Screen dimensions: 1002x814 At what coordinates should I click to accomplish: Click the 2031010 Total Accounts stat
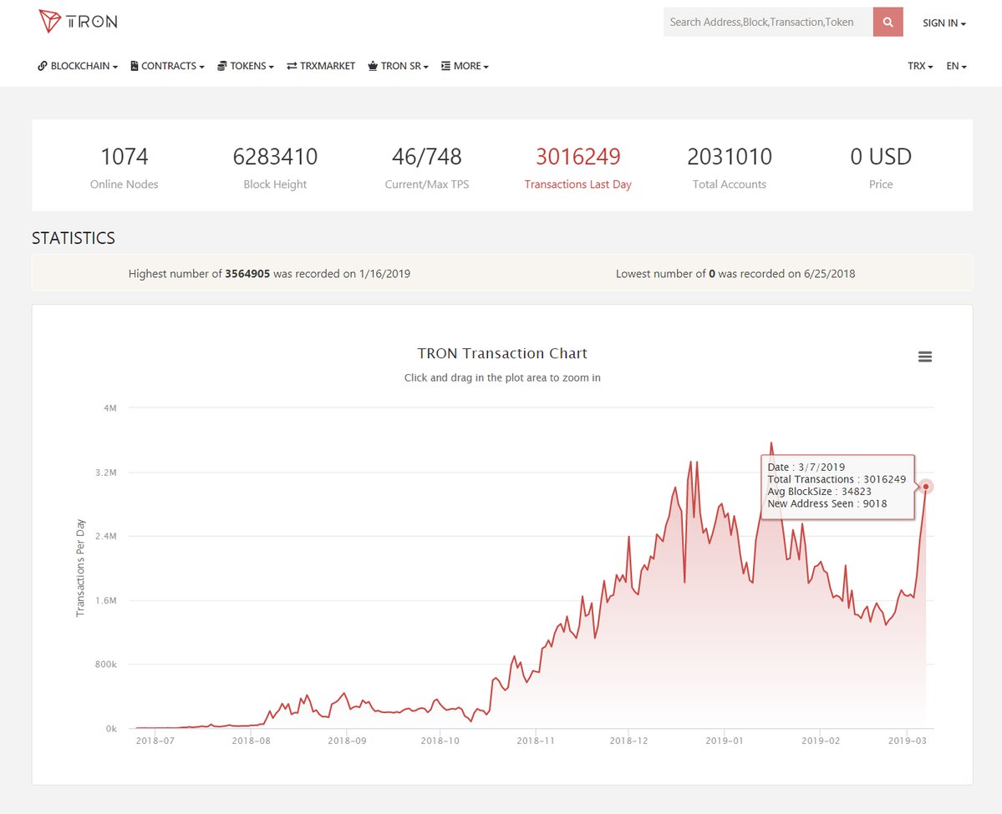click(729, 167)
